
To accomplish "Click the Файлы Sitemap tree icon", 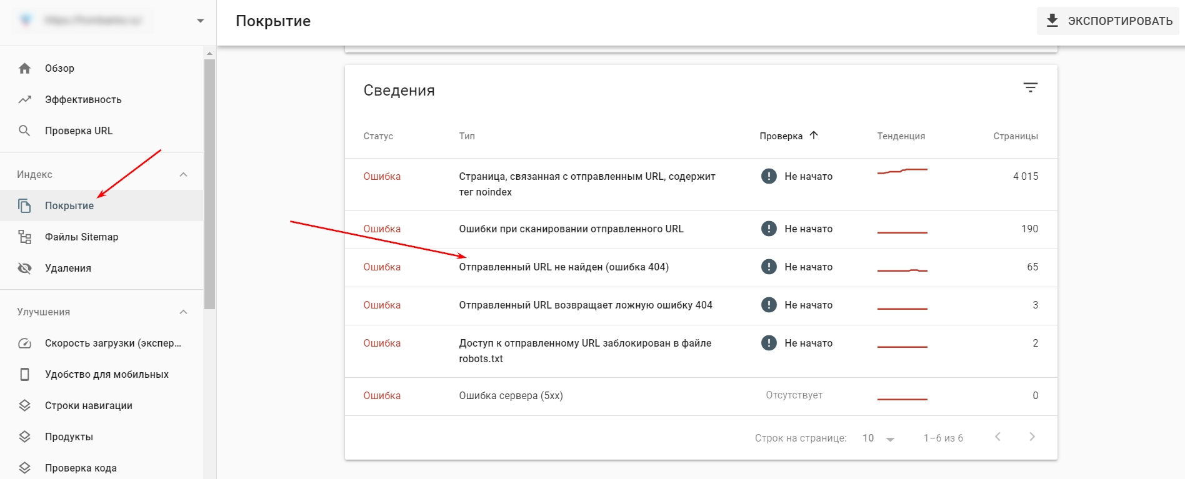I will click(24, 237).
